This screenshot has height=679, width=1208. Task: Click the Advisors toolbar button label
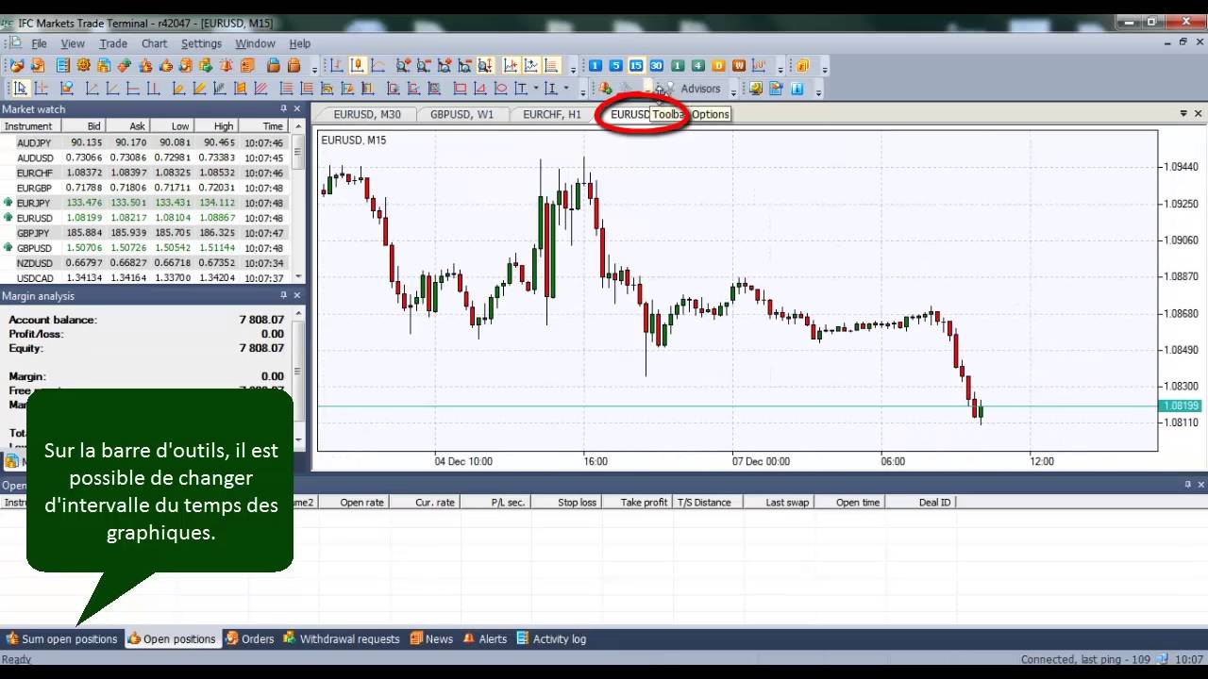(x=700, y=89)
